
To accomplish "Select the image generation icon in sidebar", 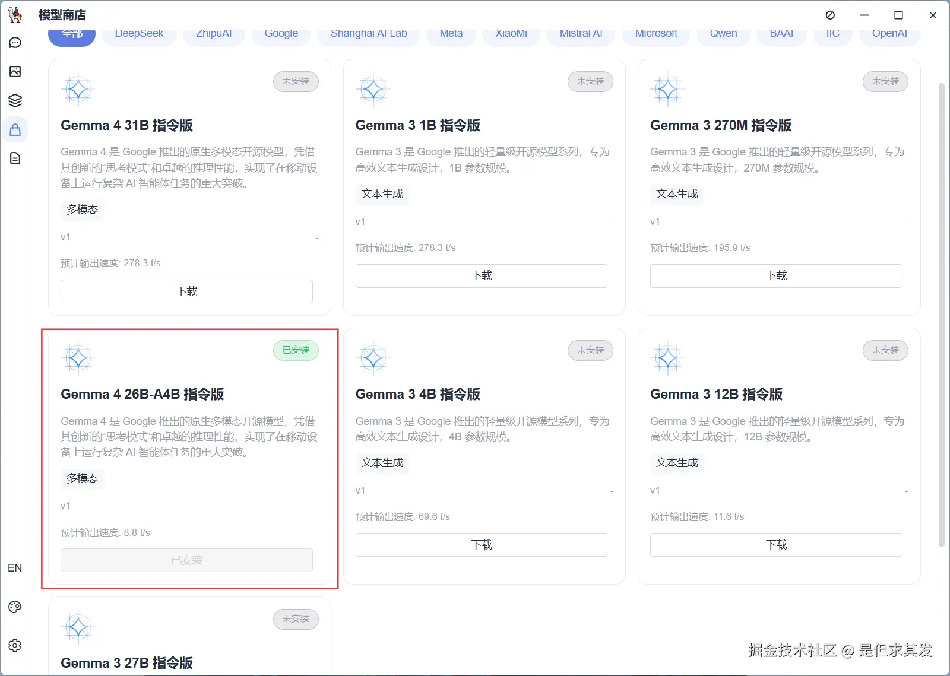I will click(15, 72).
